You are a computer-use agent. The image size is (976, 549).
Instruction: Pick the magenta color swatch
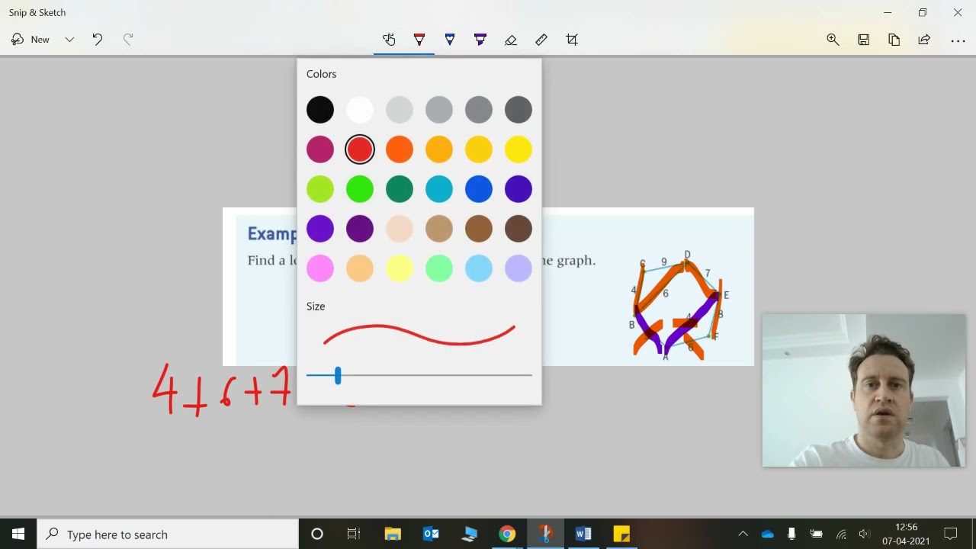[x=320, y=149]
